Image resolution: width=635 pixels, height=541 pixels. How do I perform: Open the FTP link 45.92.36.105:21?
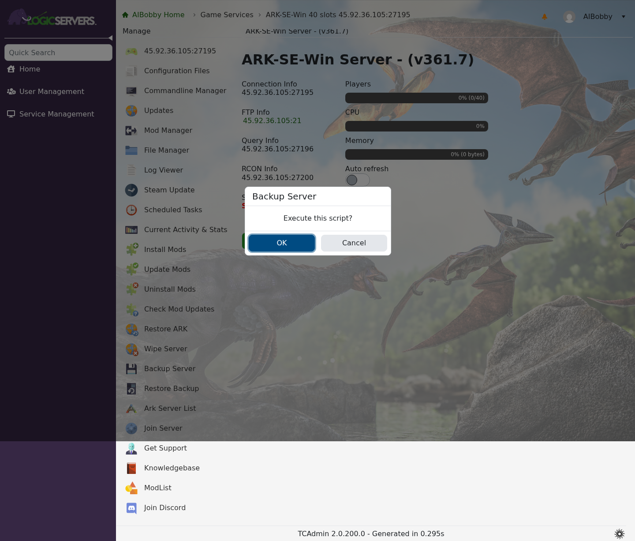point(272,121)
